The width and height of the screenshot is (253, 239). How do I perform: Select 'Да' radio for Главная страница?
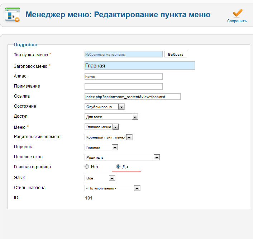(x=118, y=167)
